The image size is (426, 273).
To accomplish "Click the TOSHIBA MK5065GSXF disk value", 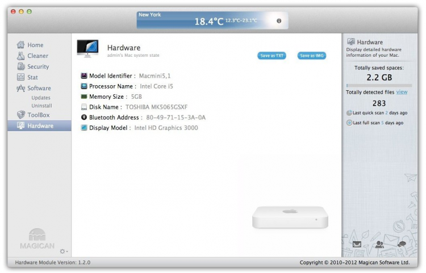I will [x=156, y=107].
